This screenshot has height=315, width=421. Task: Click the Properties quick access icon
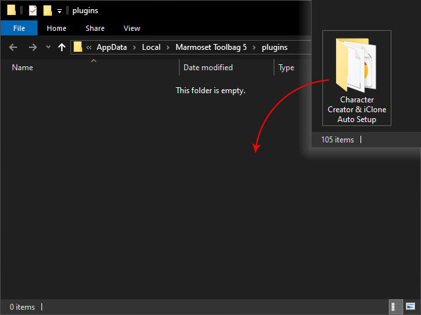[33, 10]
